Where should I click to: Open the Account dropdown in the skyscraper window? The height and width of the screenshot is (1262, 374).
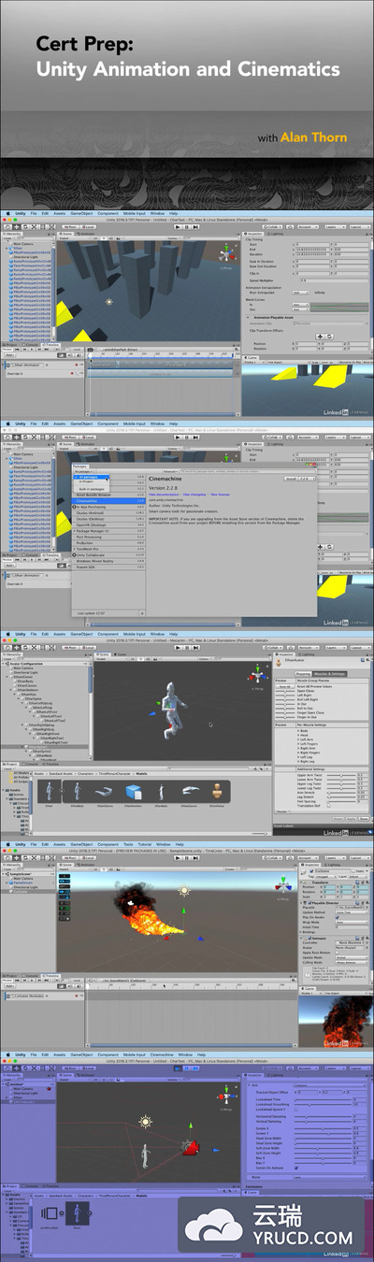click(x=309, y=226)
